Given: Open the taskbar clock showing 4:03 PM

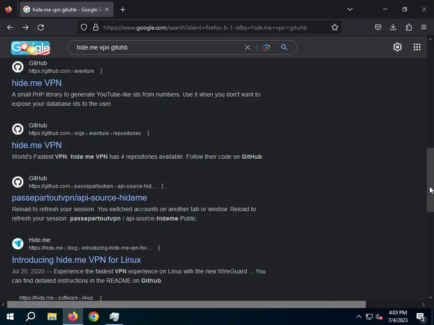Looking at the screenshot, I should [x=398, y=317].
